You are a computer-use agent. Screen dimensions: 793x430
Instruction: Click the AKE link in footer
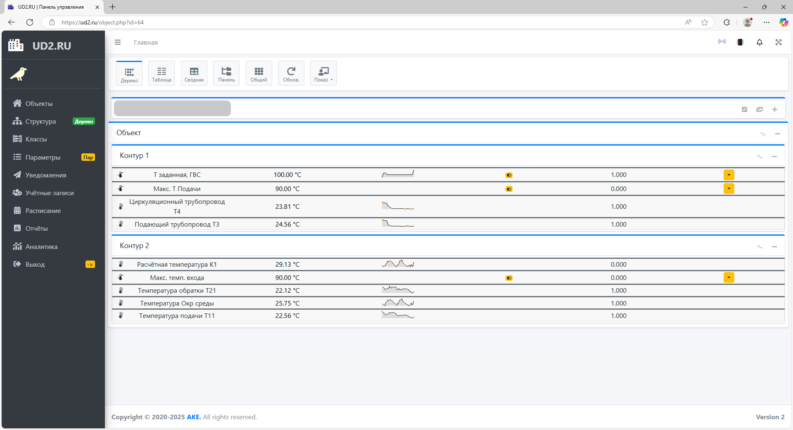click(193, 417)
